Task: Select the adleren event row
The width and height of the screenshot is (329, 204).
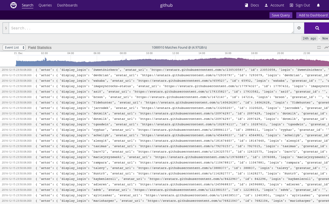Action: 164,184
